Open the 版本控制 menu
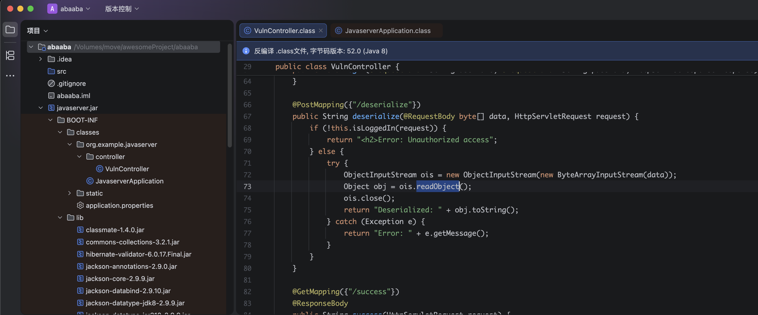This screenshot has height=315, width=758. click(122, 9)
